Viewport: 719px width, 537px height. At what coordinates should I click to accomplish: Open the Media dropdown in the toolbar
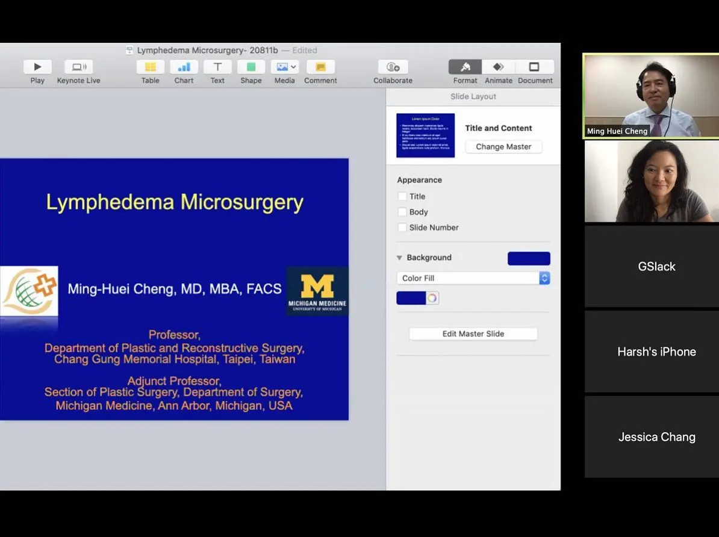click(x=284, y=67)
